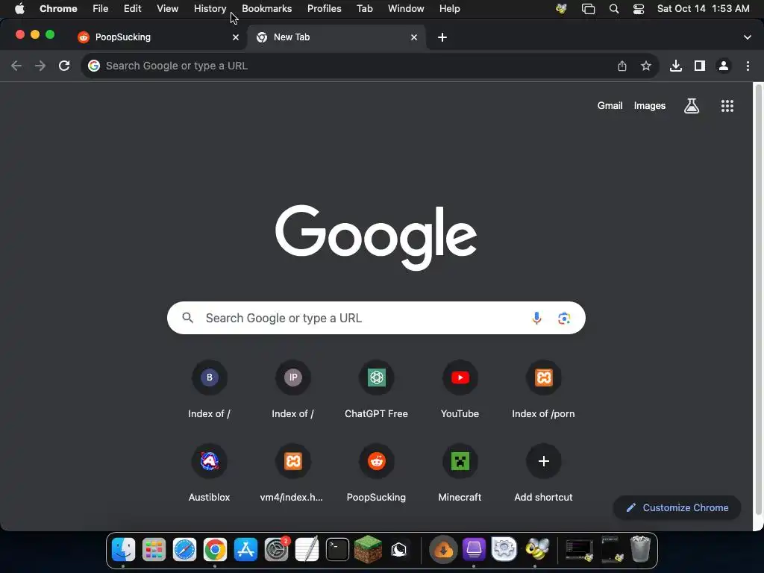The image size is (764, 573).
Task: Open a new tab with plus button
Action: click(442, 37)
